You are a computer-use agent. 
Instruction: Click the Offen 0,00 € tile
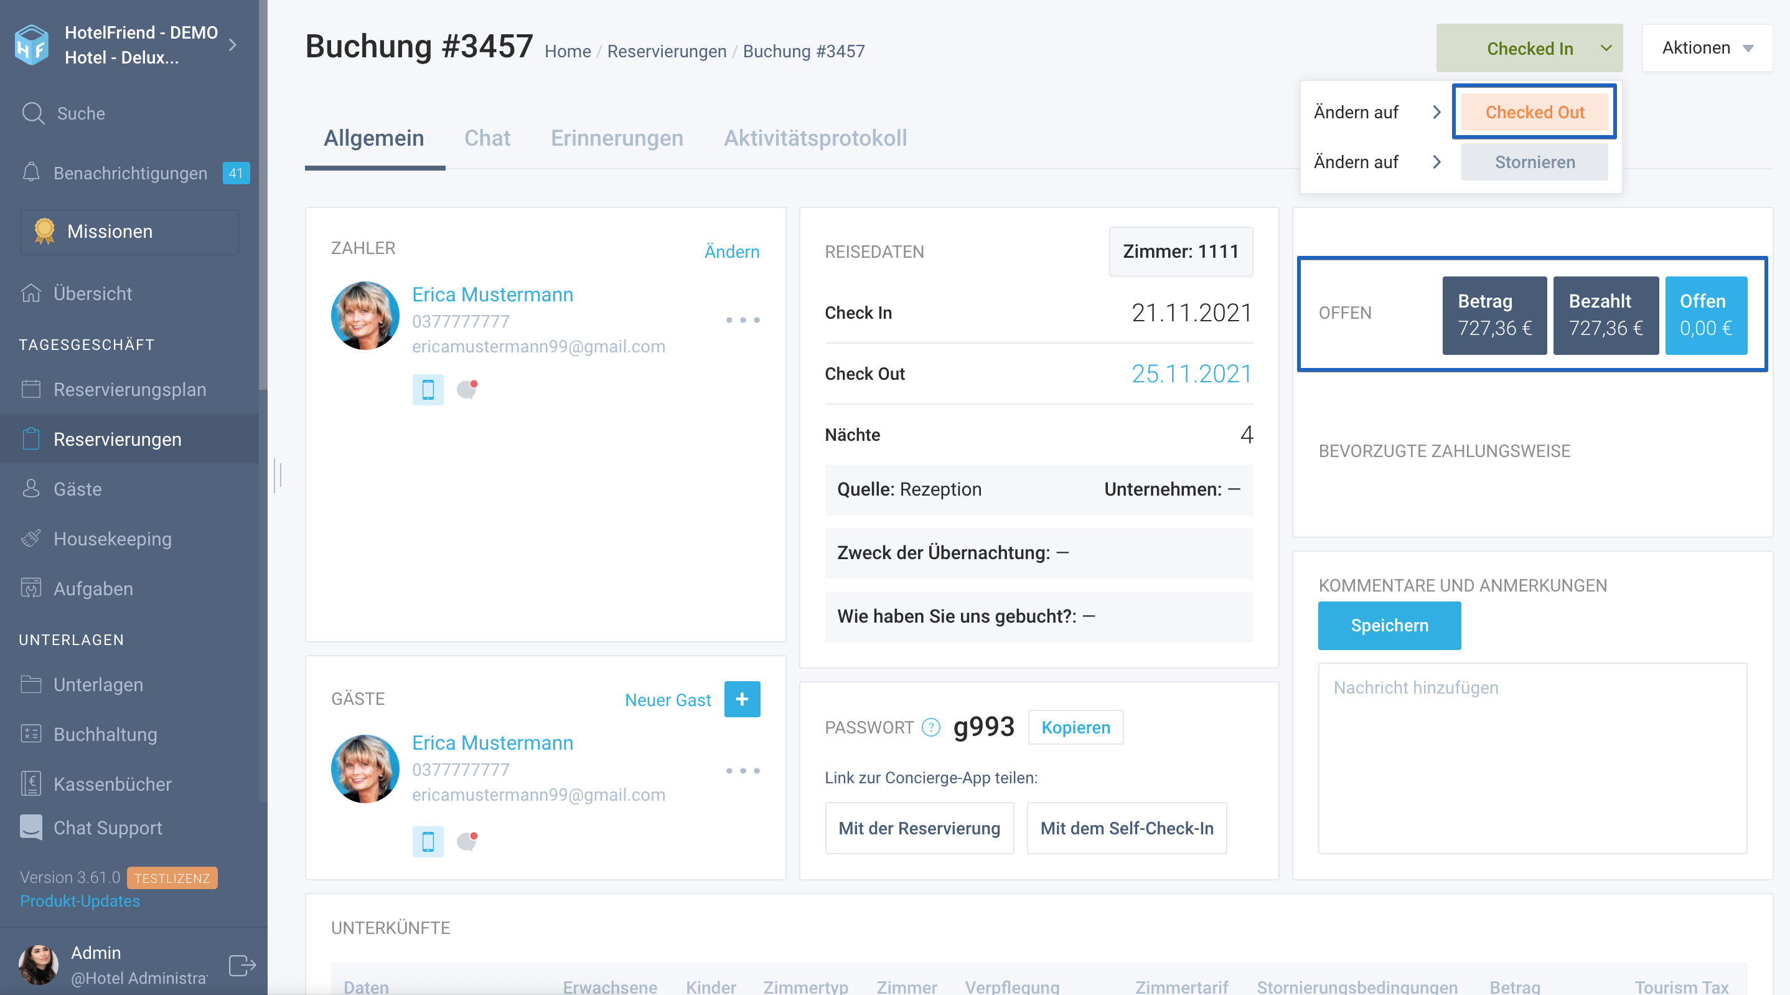coord(1706,315)
